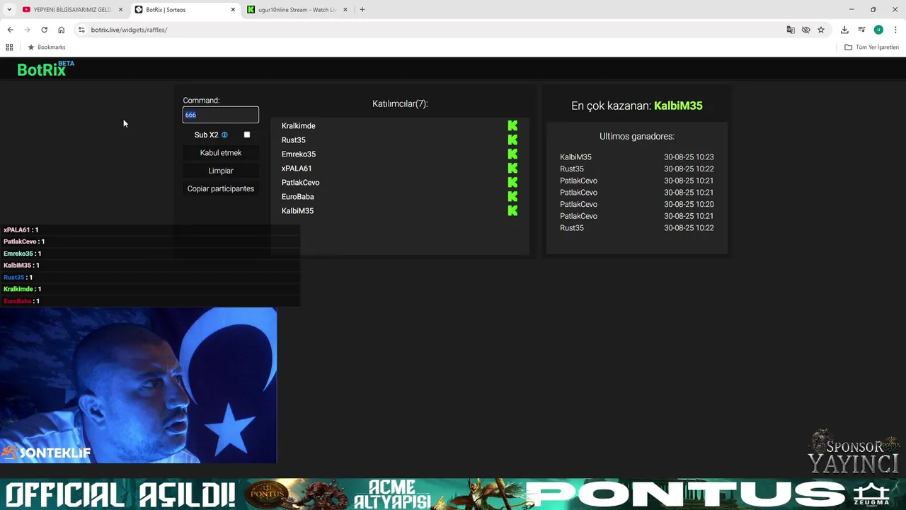The width and height of the screenshot is (906, 510).
Task: Open the green profile avatar
Action: click(878, 30)
